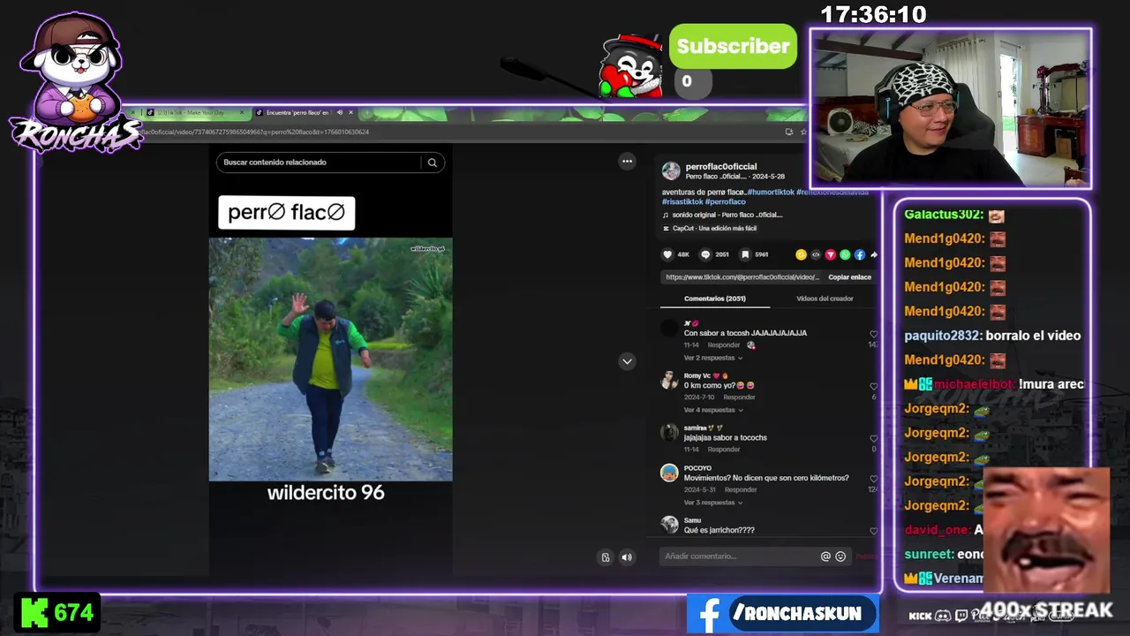Click the browser address bar URL

point(256,132)
